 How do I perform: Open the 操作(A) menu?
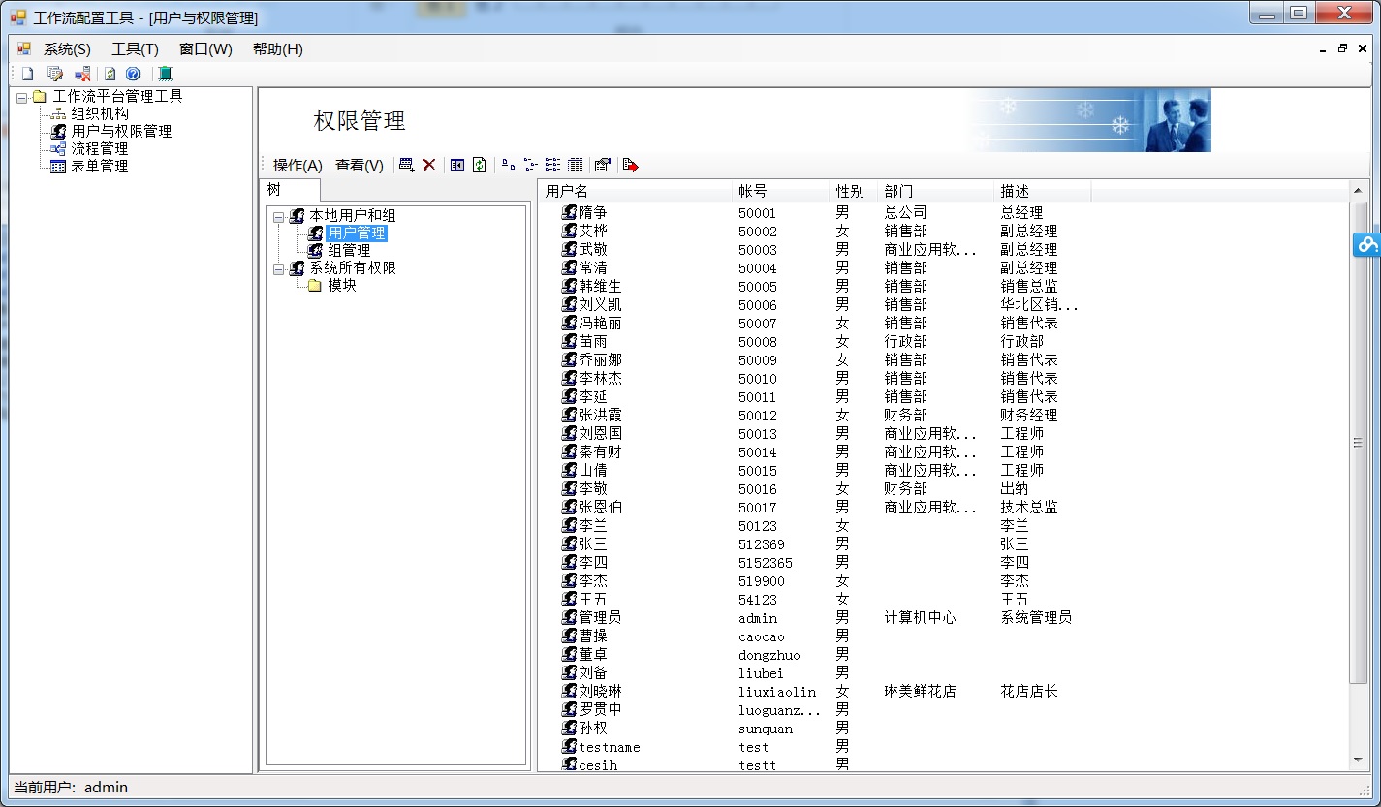pos(297,166)
